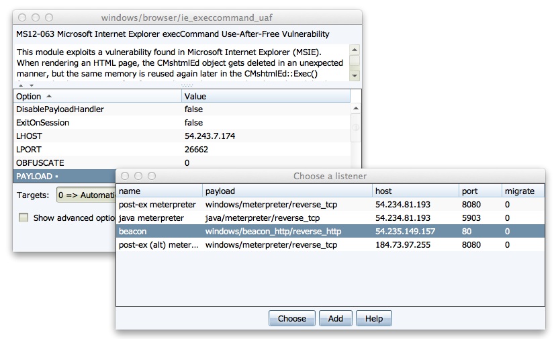554x339 pixels.
Task: Click the options table scroll-up arrow
Action: point(355,109)
